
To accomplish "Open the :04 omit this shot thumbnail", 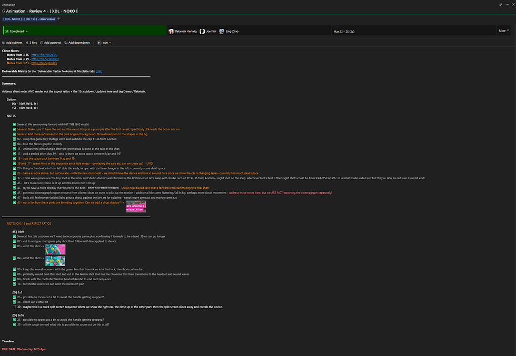I will [55, 261].
